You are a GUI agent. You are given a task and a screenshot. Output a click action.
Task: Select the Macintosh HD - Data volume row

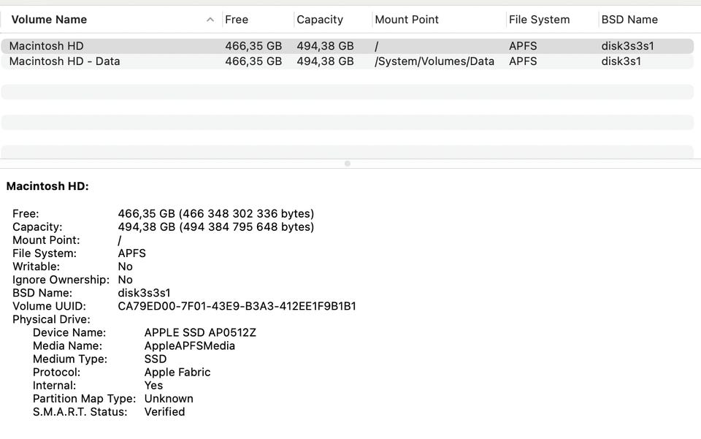(x=65, y=61)
